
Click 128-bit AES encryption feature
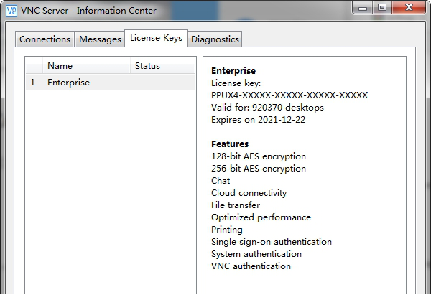(259, 156)
